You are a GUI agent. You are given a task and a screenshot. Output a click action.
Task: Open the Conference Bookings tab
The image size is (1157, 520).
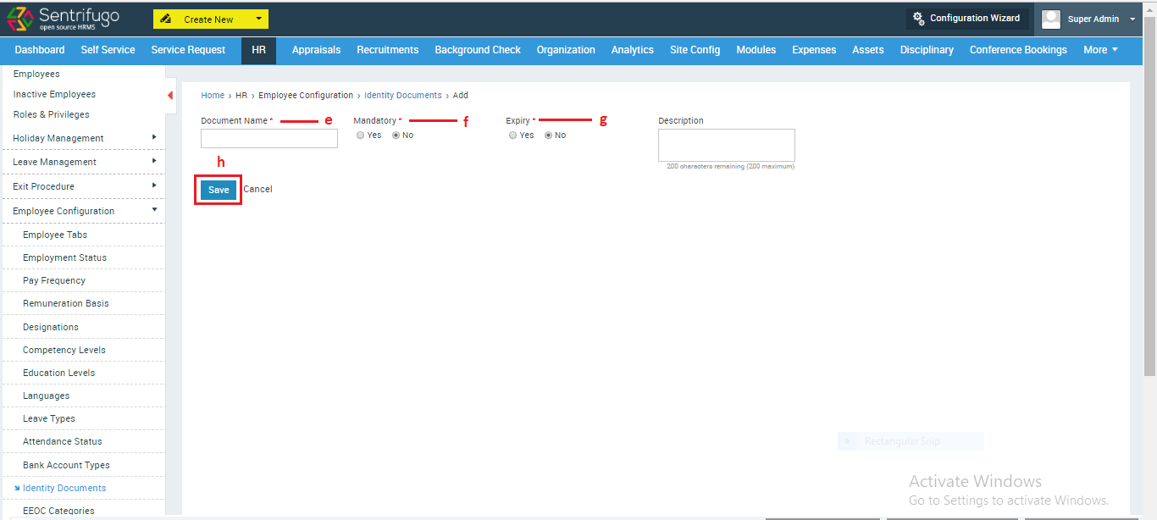(x=1018, y=50)
